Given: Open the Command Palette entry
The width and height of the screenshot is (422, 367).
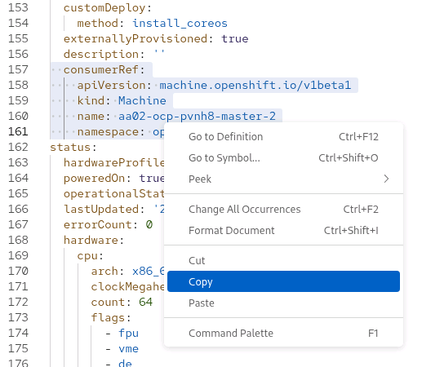Looking at the screenshot, I should click(283, 334).
